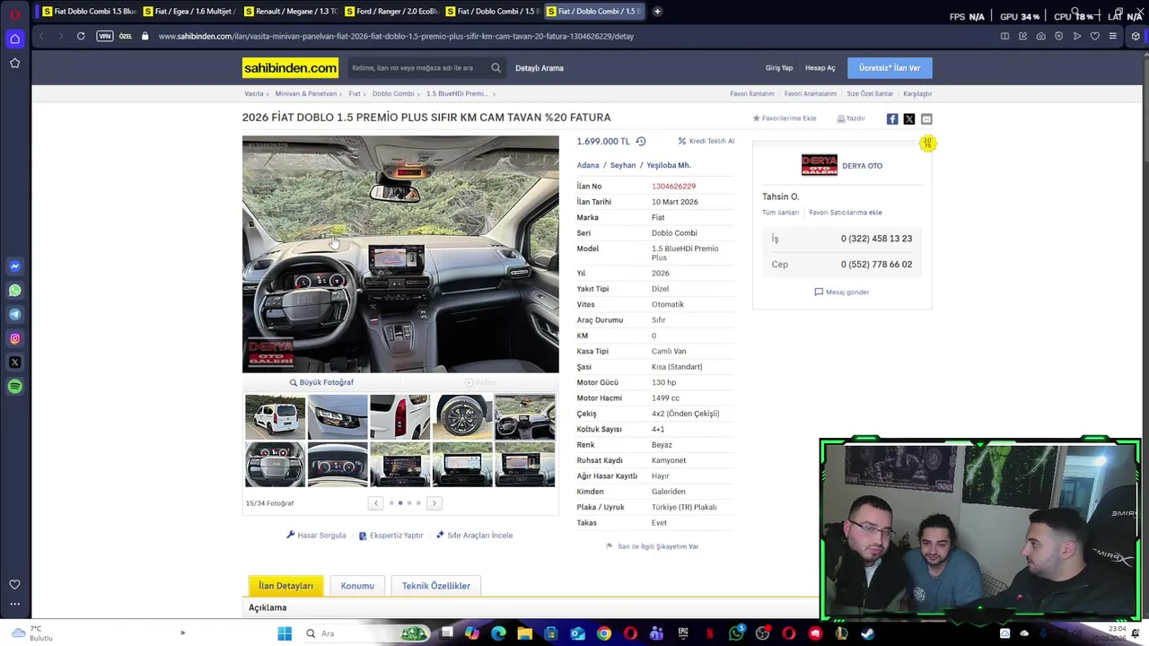Click Ekspertiz Yaptır link

(391, 536)
